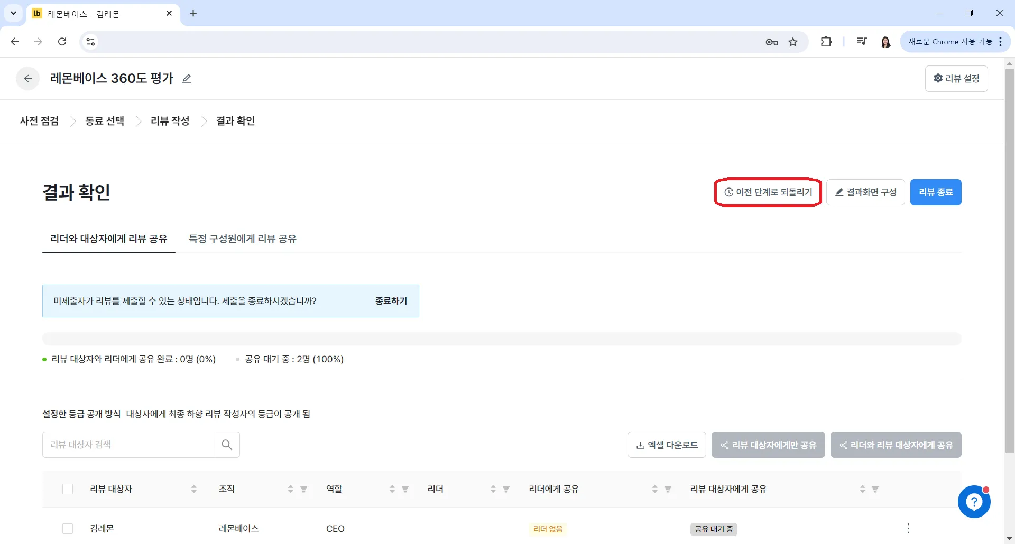Reload the page with the refresh icon
This screenshot has height=544, width=1015.
pos(62,42)
